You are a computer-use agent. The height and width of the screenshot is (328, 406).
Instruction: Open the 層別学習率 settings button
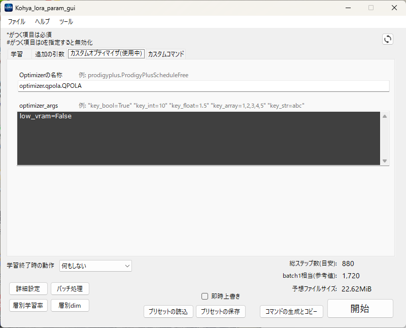(28, 306)
